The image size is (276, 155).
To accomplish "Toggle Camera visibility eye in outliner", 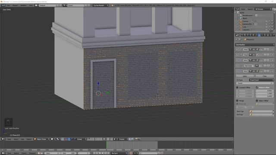I will coord(267,21).
